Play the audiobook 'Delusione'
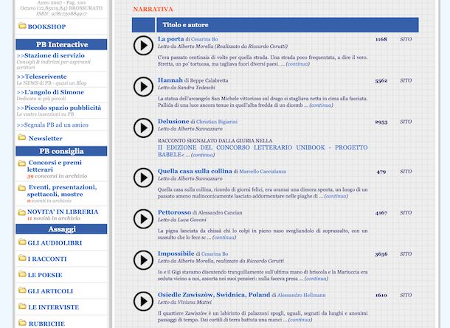Viewport: 450px width, 328px height. [x=143, y=128]
